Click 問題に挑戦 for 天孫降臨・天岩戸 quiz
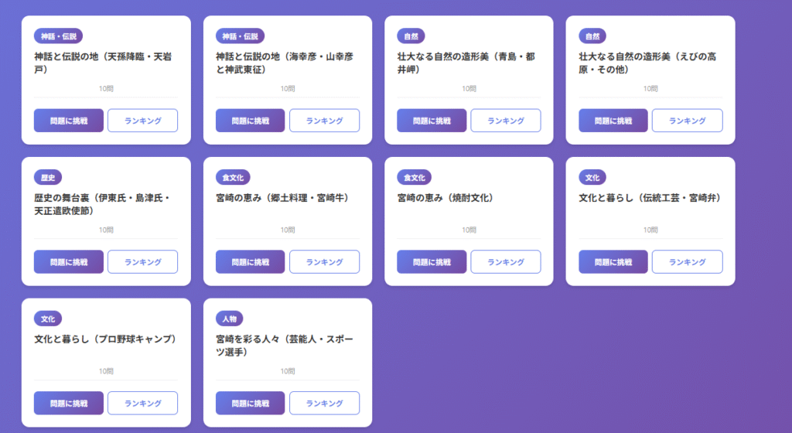 69,121
